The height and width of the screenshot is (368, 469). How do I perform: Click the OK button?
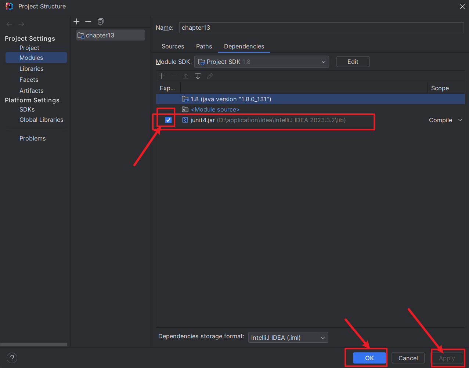(x=369, y=358)
